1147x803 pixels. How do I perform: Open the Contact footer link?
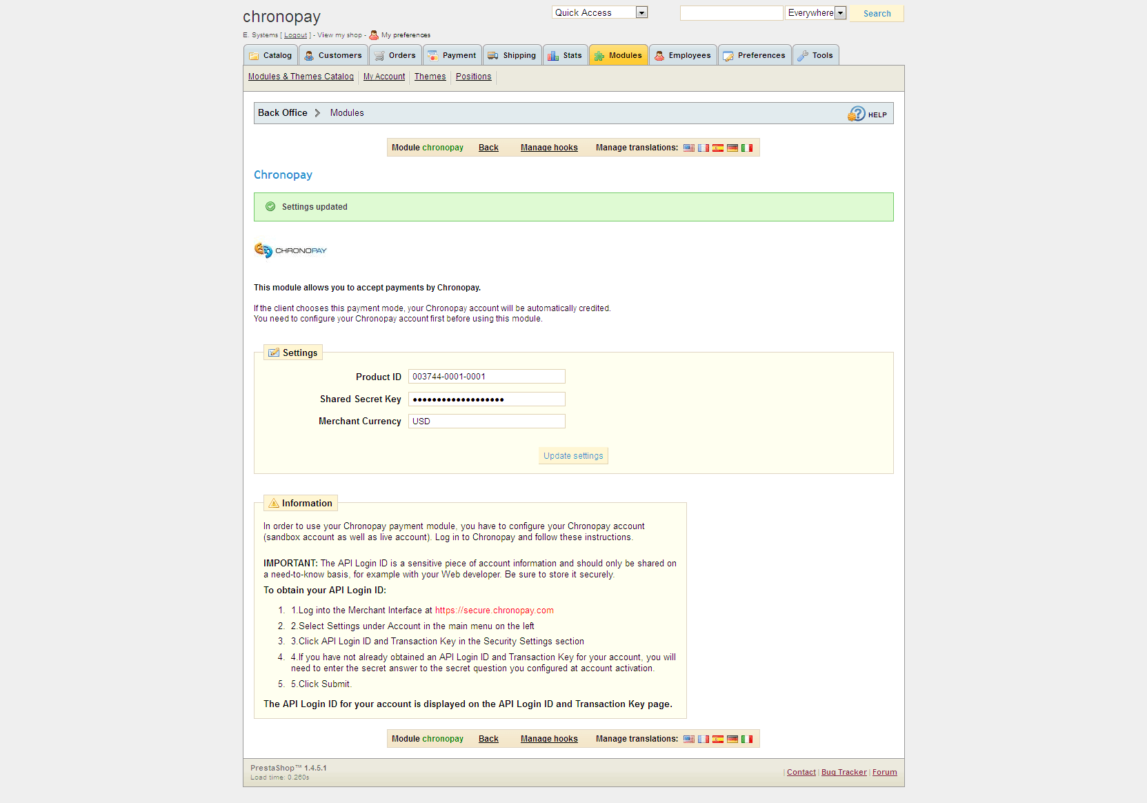point(801,772)
